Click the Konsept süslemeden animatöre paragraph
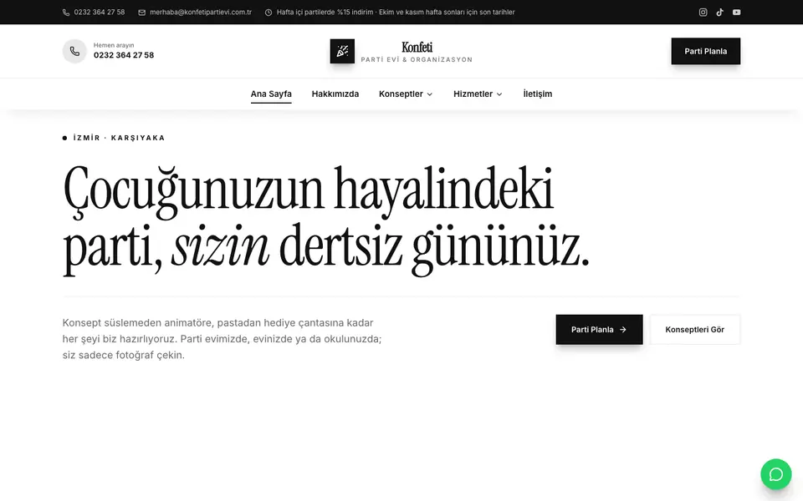803x501 pixels. pyautogui.click(x=222, y=339)
